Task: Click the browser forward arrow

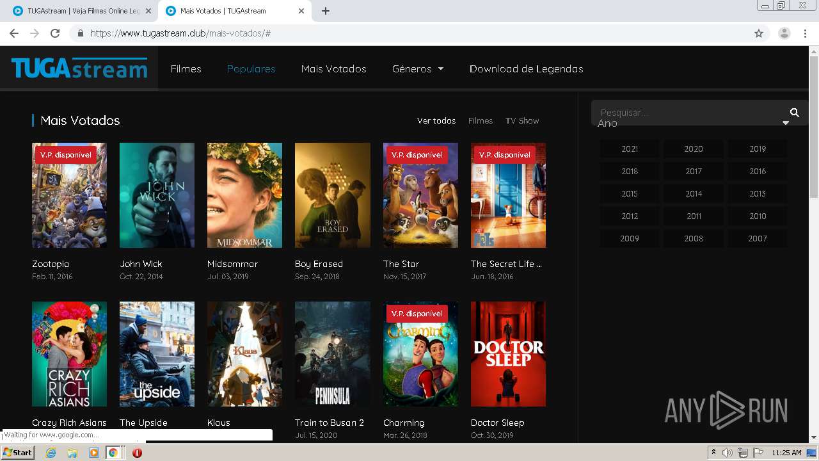Action: (x=35, y=33)
